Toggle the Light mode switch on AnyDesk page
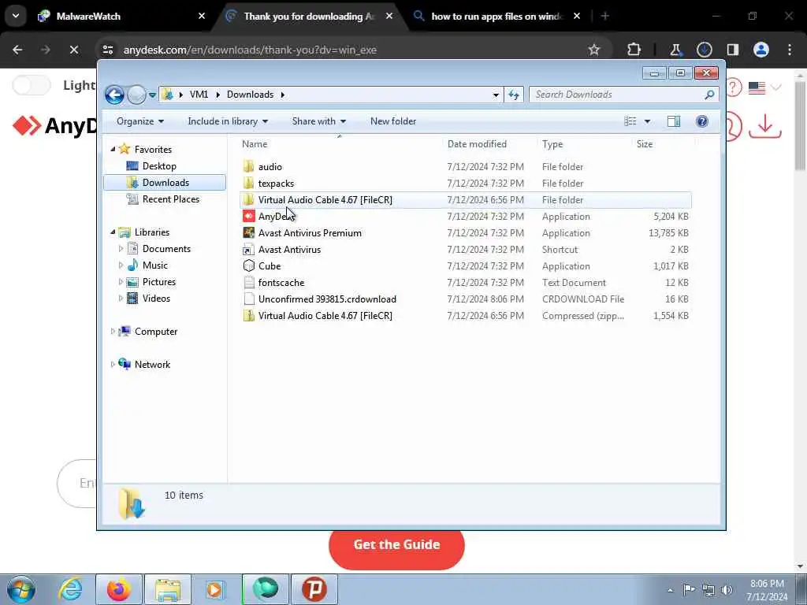Screen dimensions: 807x605 [x=32, y=85]
